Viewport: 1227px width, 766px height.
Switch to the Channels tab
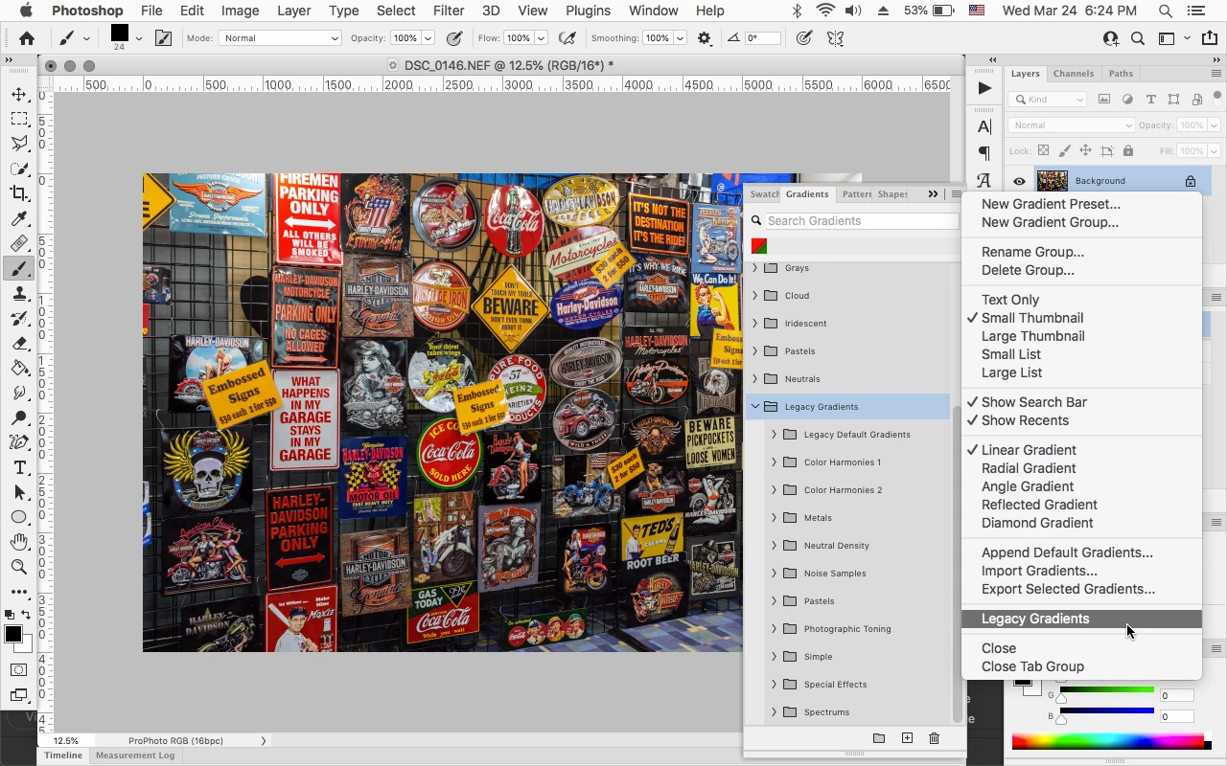click(x=1073, y=74)
